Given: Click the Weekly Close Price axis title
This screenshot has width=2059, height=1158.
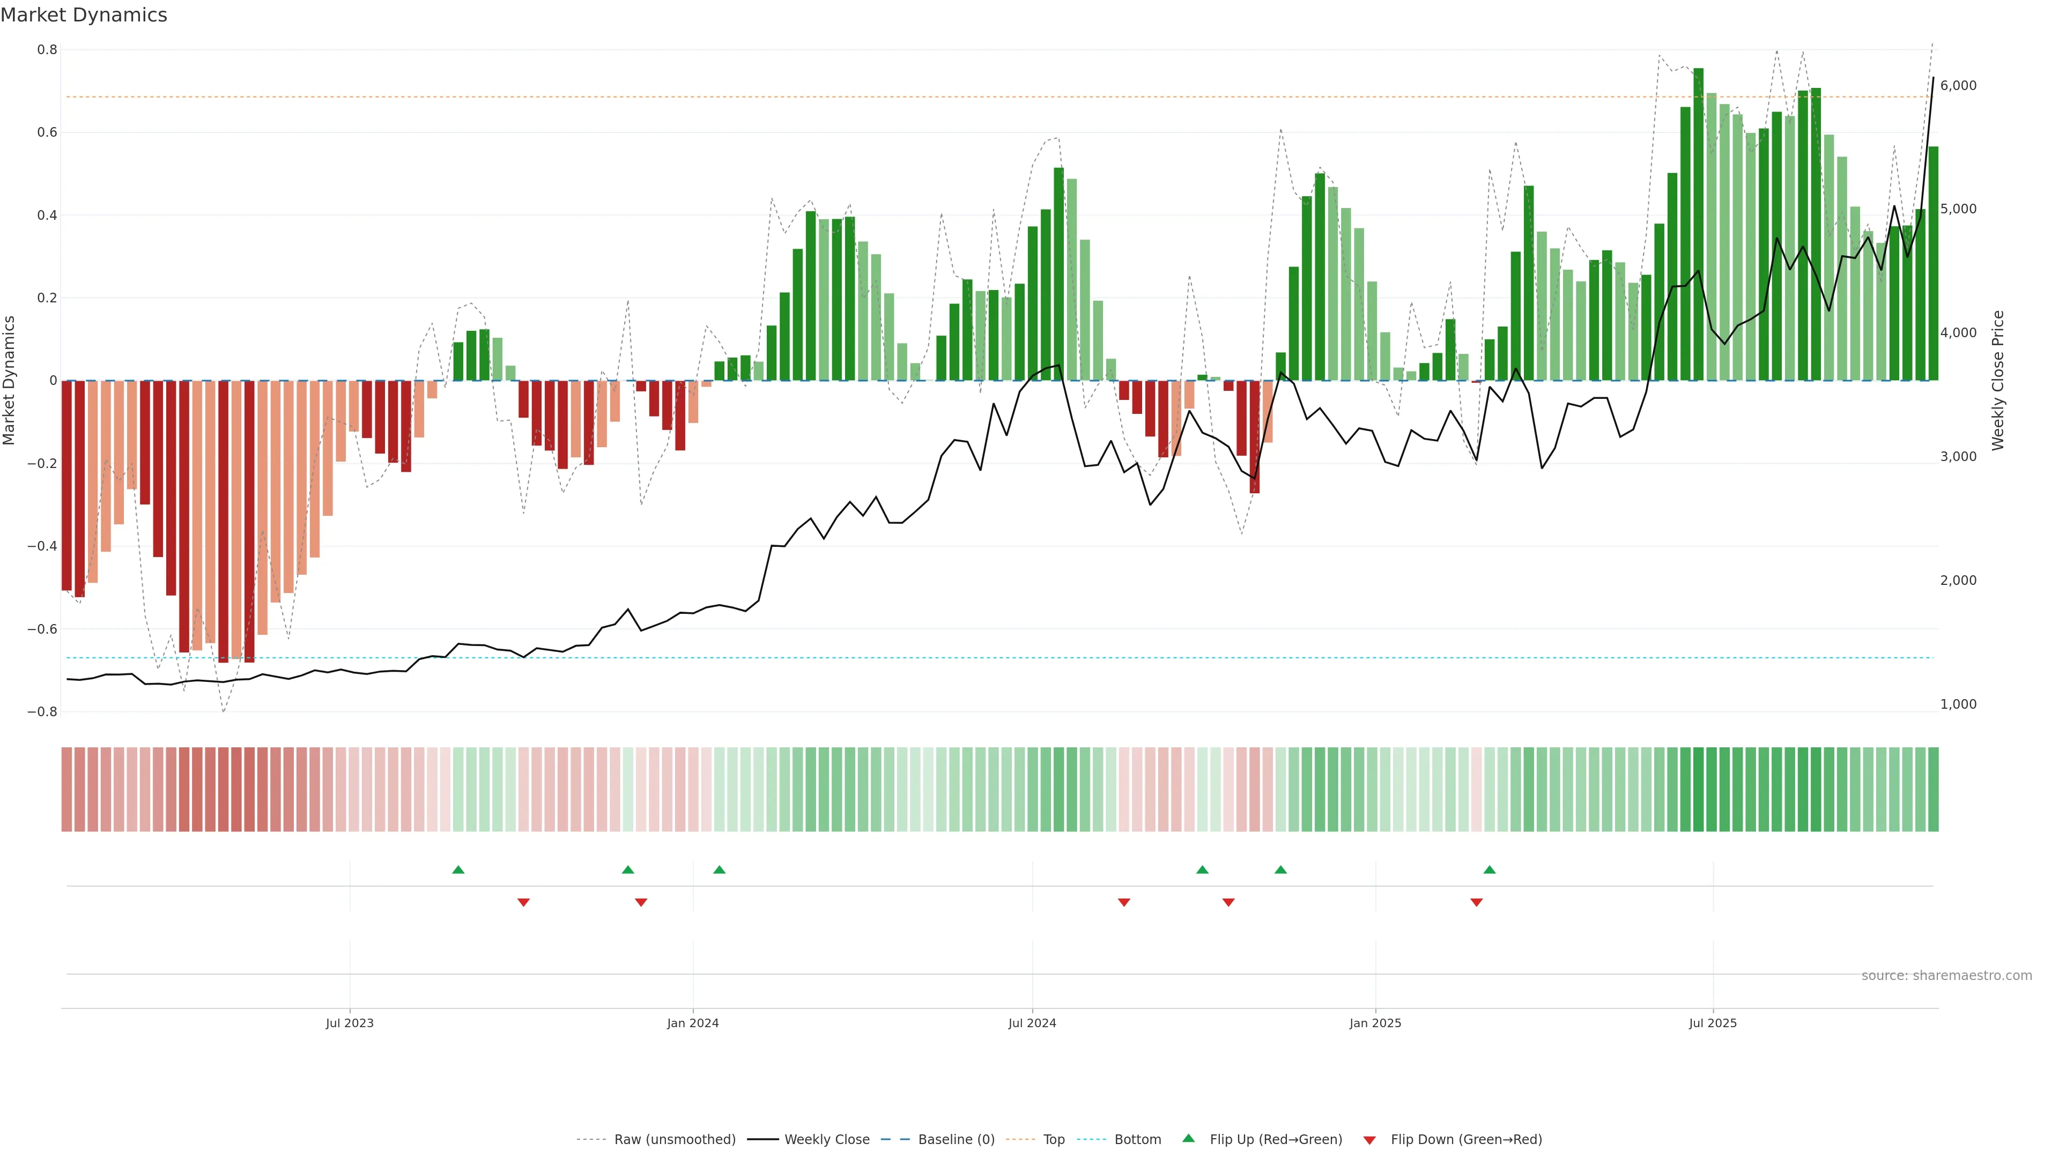Looking at the screenshot, I should 1998,381.
